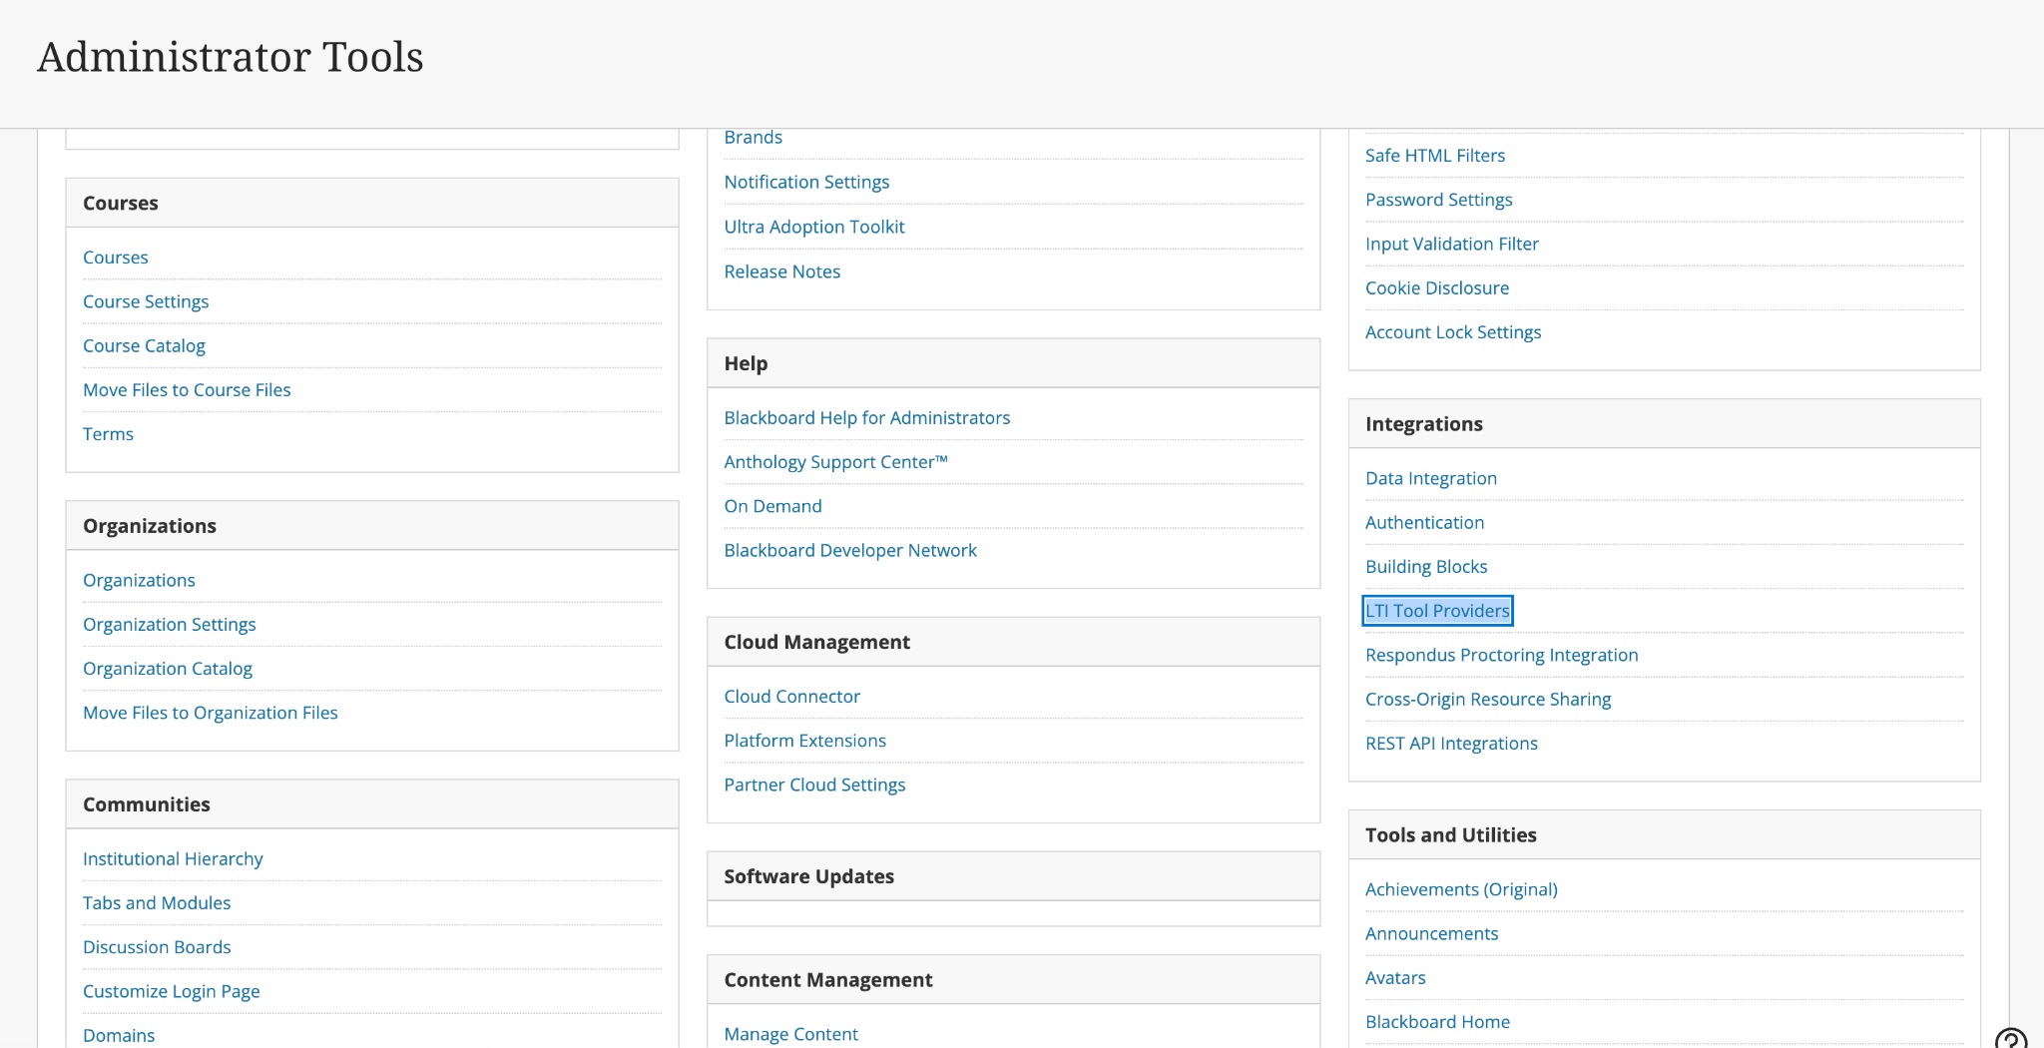Visit Anthology Support Center
2044x1048 pixels.
point(836,462)
